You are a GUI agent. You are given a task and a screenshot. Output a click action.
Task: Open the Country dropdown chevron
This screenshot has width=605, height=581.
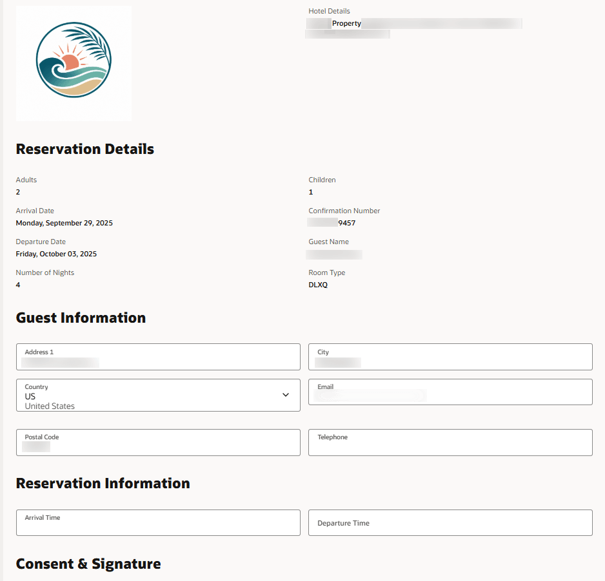pos(286,395)
